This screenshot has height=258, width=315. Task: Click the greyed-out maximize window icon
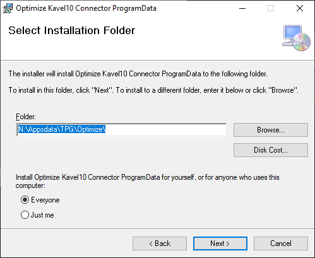[x=271, y=8]
